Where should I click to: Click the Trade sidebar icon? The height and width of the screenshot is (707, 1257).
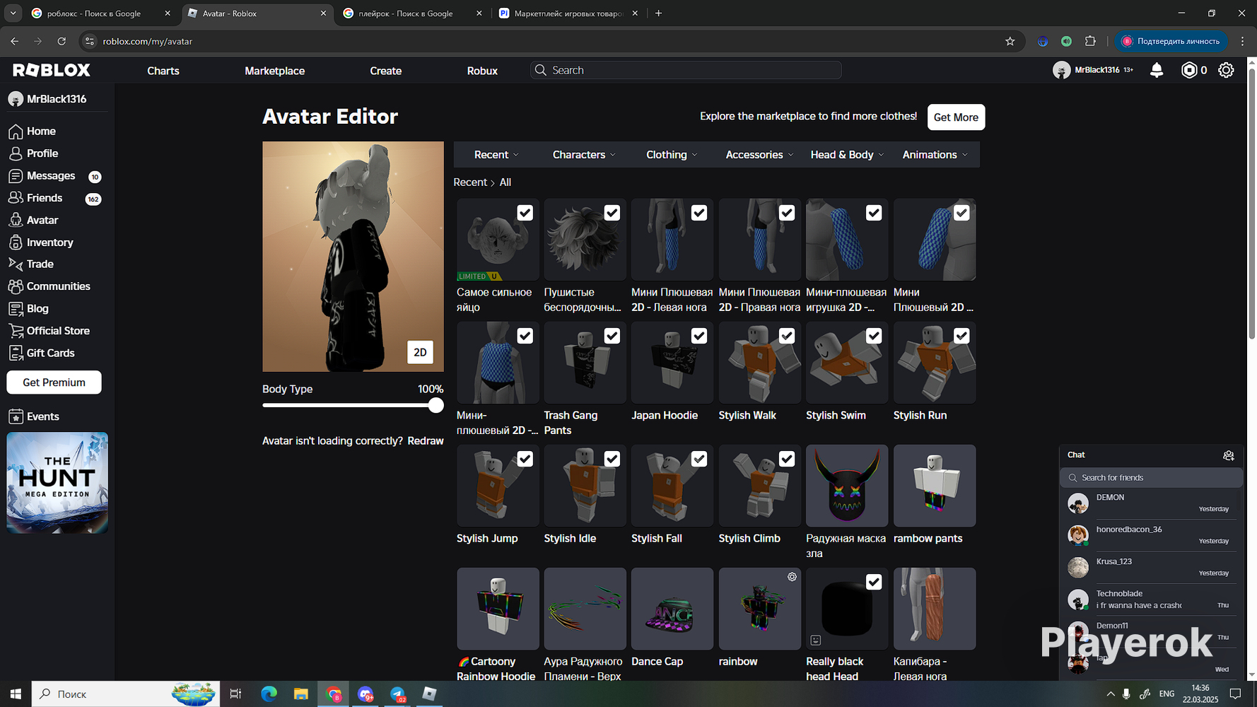[x=16, y=264]
